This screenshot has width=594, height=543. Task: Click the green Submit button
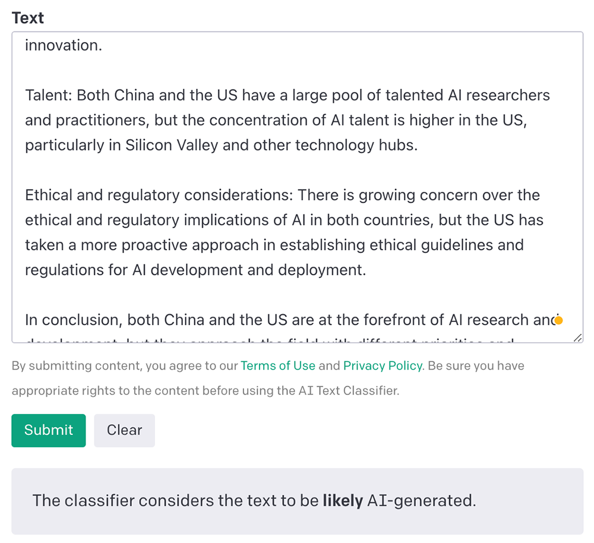pyautogui.click(x=49, y=430)
